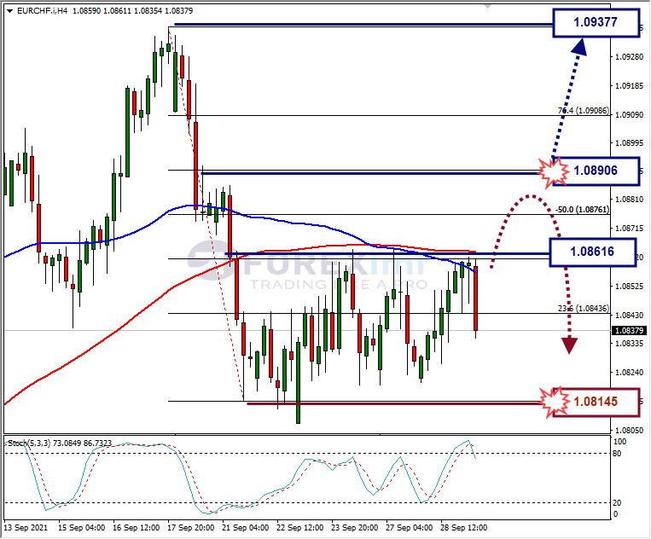651x539 pixels.
Task: Click price axis label 1.08715
Action: pos(630,229)
